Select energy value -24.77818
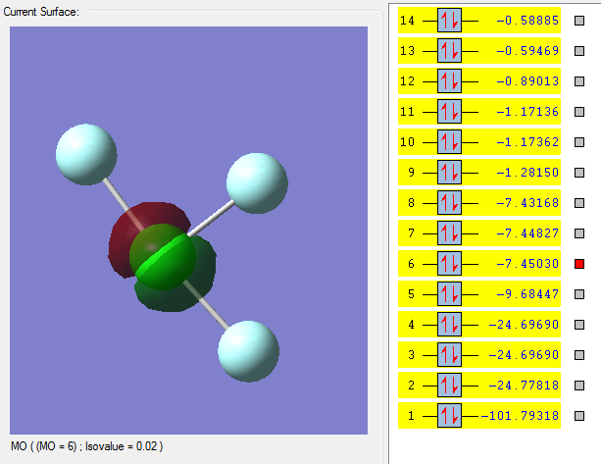The height and width of the screenshot is (464, 601). (x=524, y=385)
